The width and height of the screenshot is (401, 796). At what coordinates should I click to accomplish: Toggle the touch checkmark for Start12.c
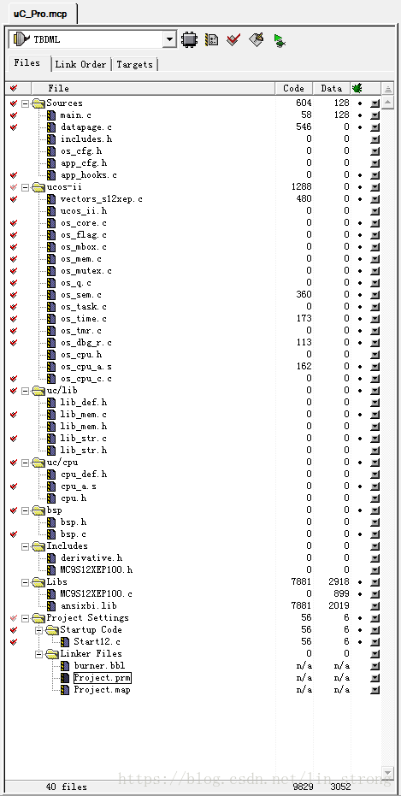tap(14, 641)
